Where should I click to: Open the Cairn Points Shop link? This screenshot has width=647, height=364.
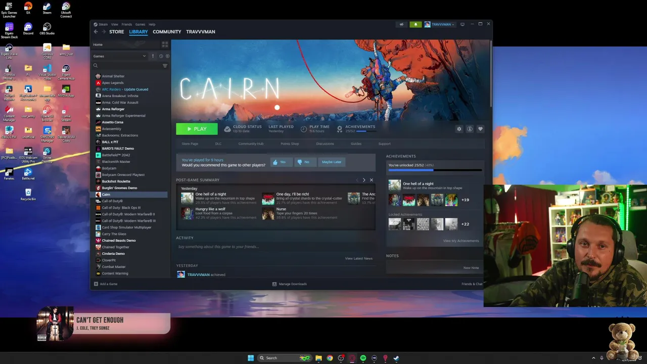(x=290, y=144)
